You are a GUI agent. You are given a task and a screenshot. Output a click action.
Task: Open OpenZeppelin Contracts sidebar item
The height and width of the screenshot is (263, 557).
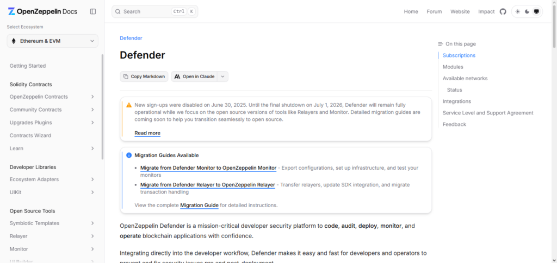click(x=39, y=97)
